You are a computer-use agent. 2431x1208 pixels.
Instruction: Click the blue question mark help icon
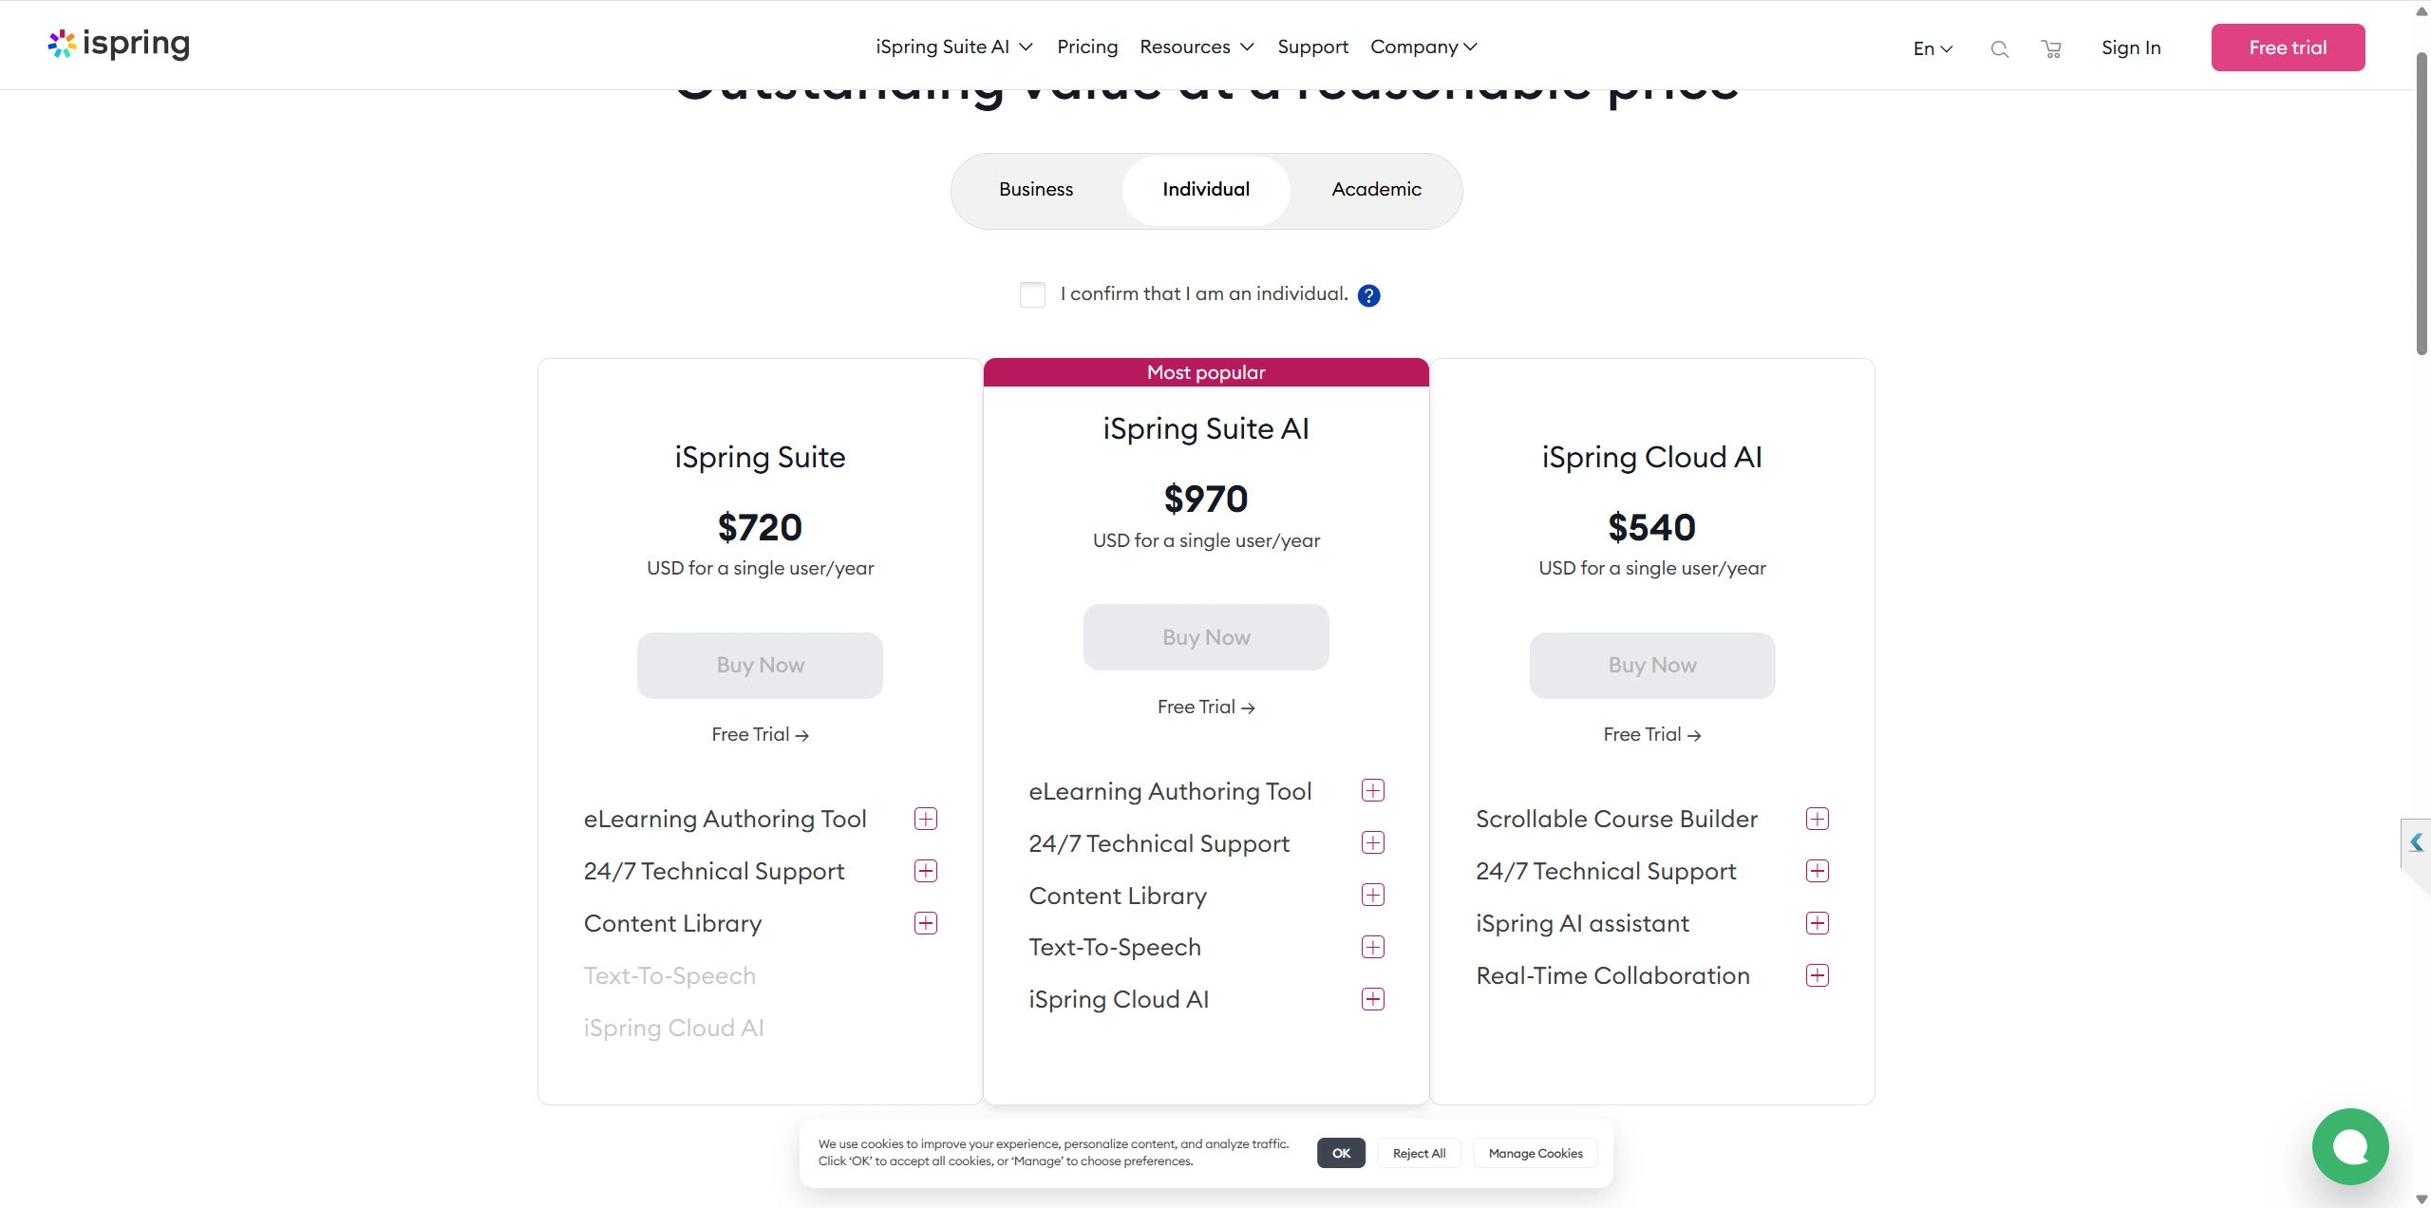[1368, 295]
